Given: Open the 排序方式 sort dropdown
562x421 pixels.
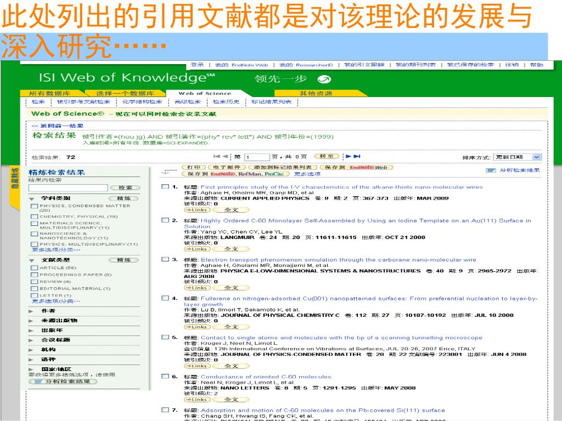Looking at the screenshot, I should point(516,157).
